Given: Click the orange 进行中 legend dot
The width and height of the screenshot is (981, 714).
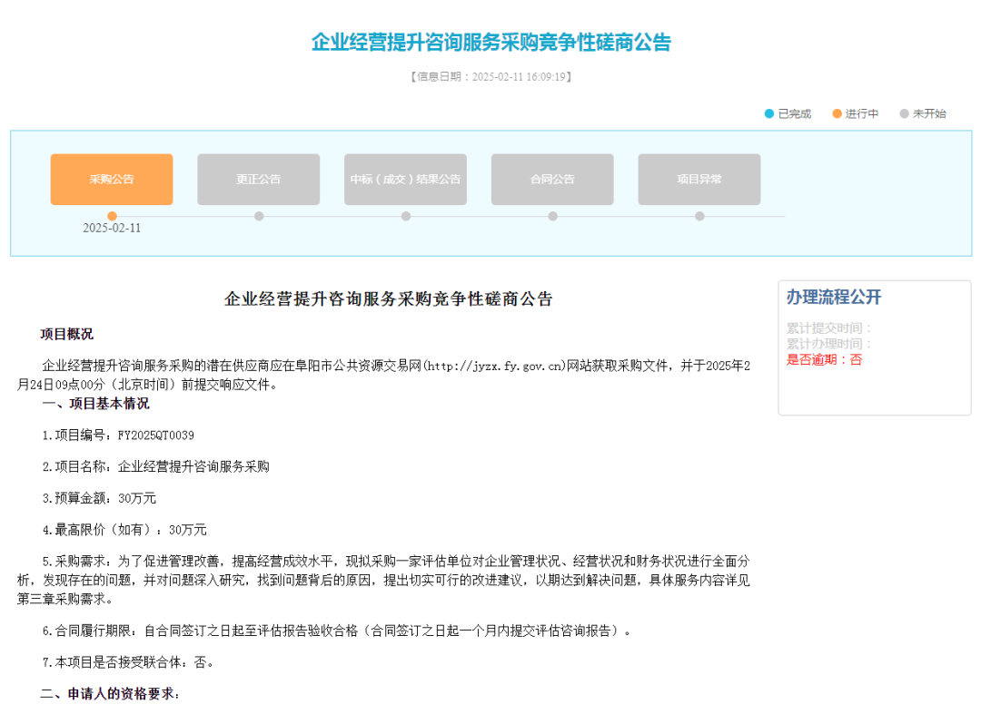Looking at the screenshot, I should tap(837, 113).
